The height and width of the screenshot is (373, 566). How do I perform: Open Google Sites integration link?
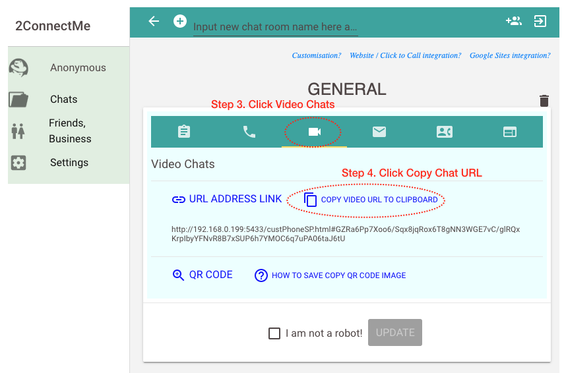point(510,55)
